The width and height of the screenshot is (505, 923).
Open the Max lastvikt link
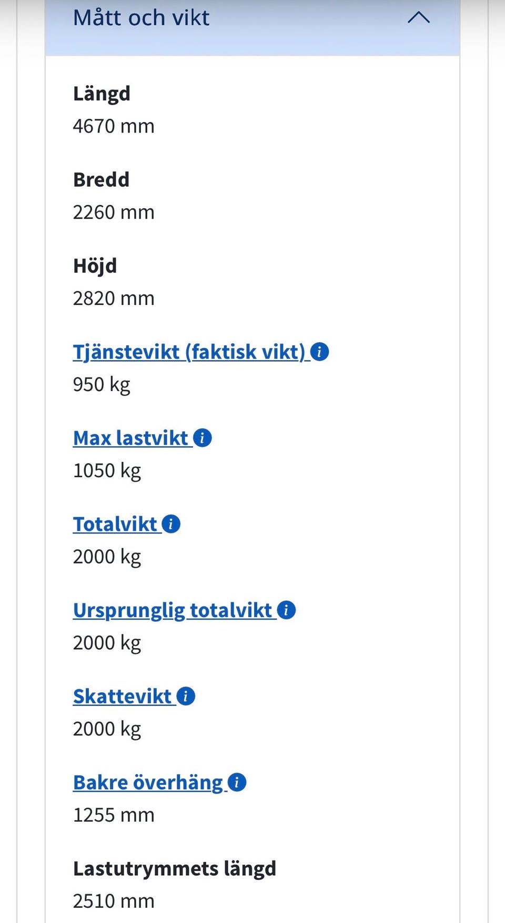(x=130, y=438)
